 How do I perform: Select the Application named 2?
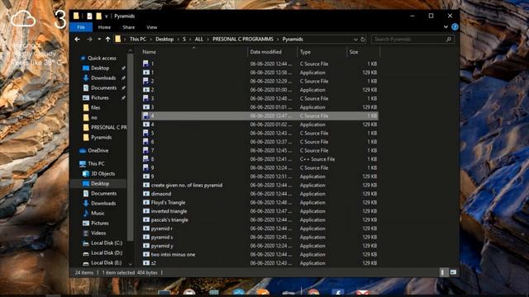tap(260, 90)
